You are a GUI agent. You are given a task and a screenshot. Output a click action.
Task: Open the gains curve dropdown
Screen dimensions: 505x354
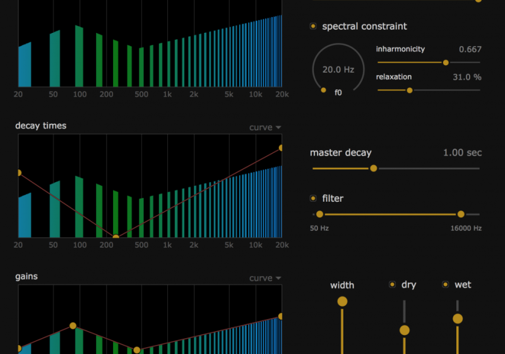265,279
